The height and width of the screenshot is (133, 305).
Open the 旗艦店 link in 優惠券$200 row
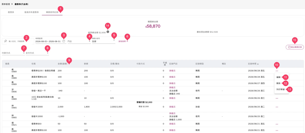[172, 71]
